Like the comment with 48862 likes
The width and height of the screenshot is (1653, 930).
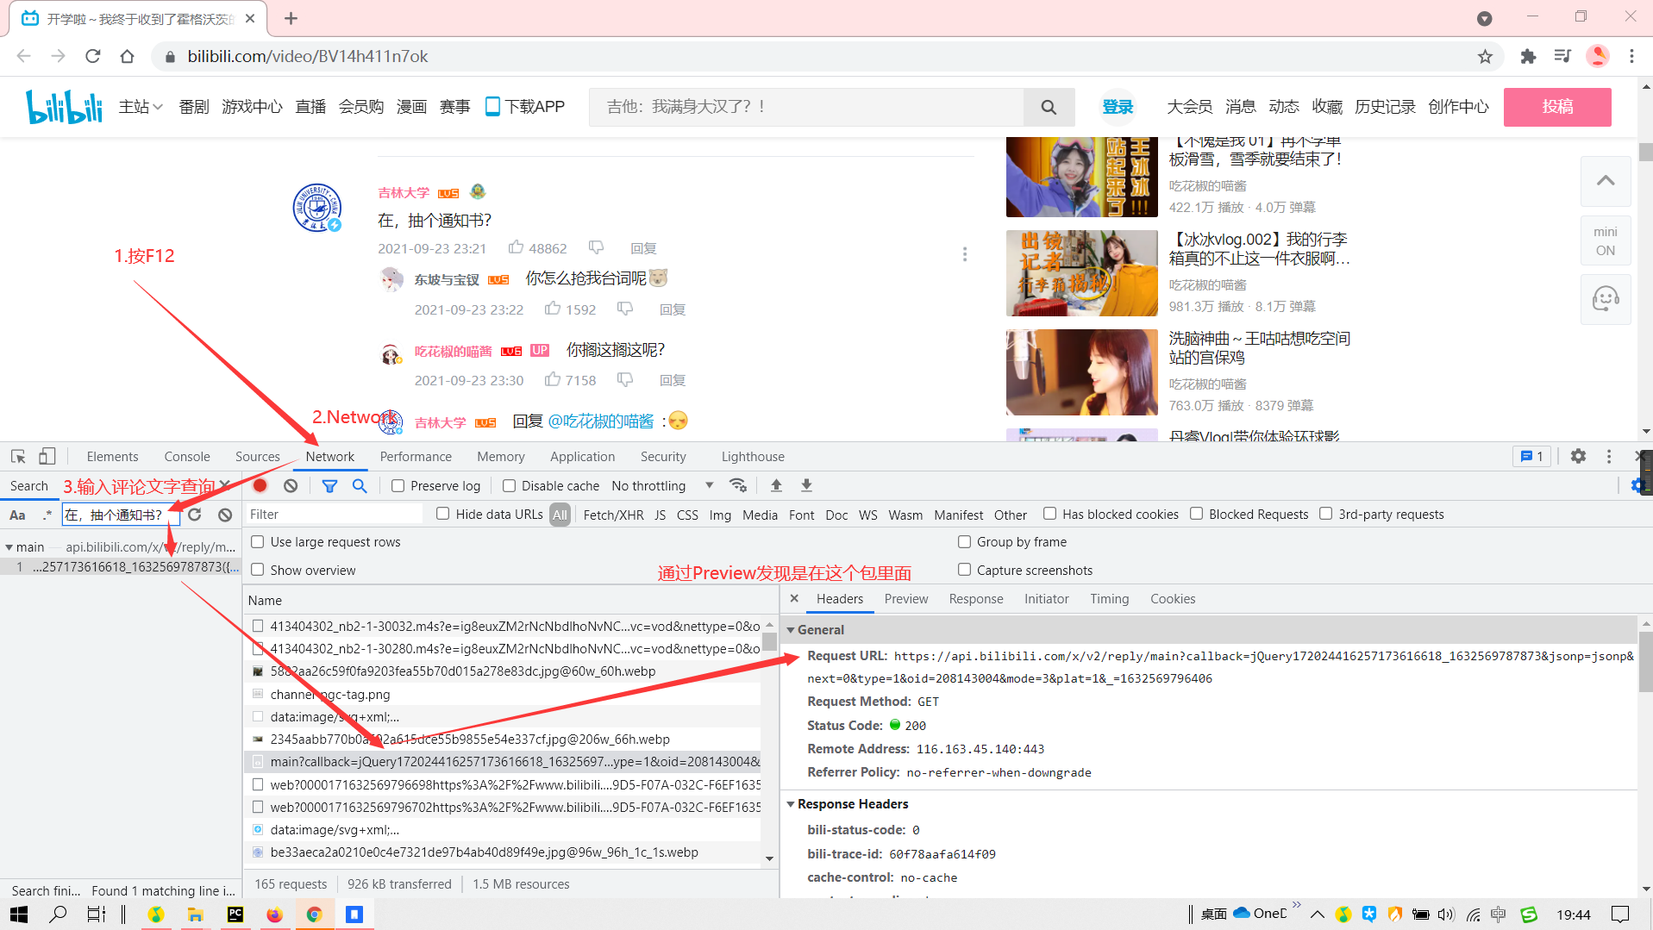point(516,247)
